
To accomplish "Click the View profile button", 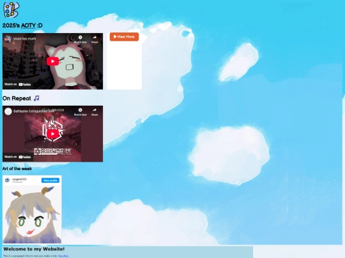I will tap(50, 180).
